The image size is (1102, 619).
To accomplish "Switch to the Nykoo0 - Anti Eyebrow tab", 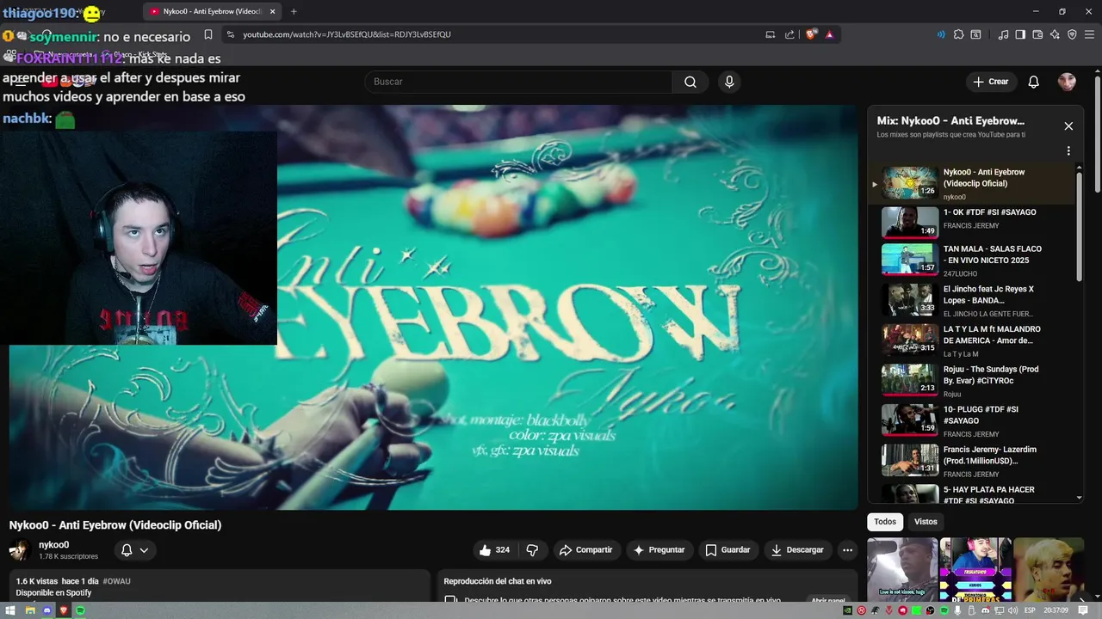I will [x=212, y=11].
